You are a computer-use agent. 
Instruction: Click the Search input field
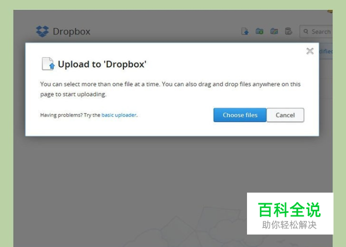pos(316,31)
